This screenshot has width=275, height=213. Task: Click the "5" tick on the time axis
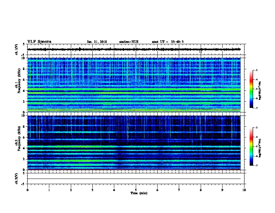136,190
